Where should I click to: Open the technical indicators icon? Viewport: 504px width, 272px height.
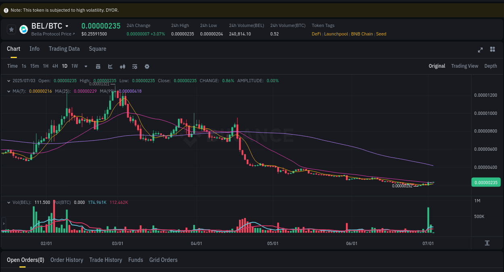point(135,66)
